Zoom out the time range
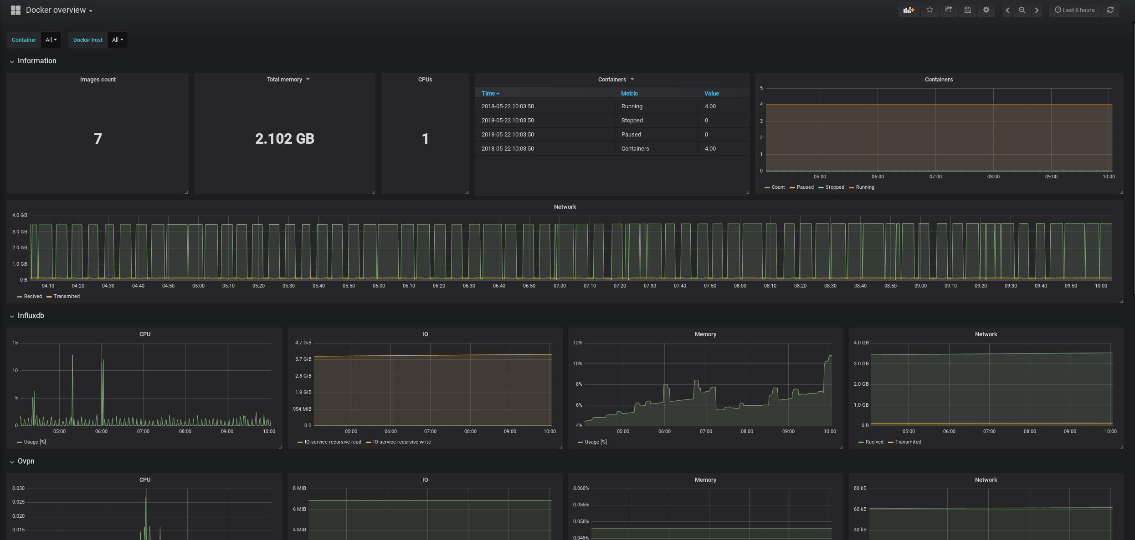This screenshot has width=1135, height=540. [1022, 10]
